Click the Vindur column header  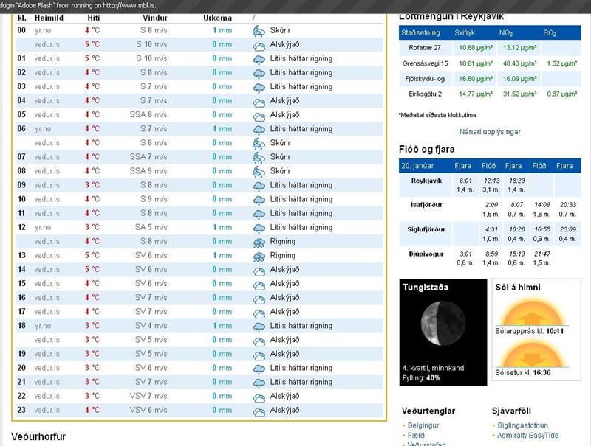155,18
